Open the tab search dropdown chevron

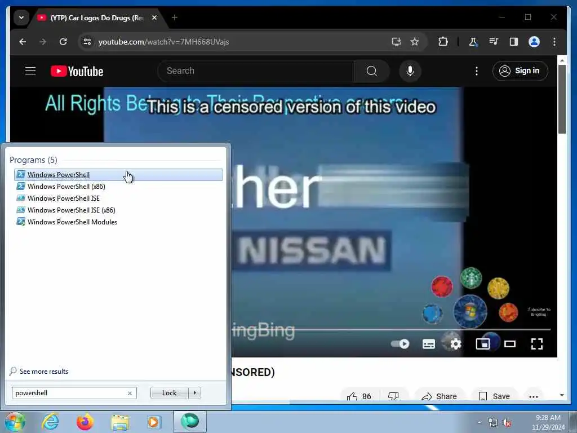click(x=21, y=17)
